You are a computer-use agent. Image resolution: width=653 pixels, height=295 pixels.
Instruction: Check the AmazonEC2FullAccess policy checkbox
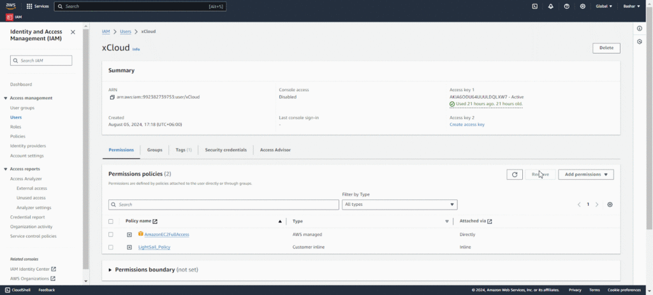(x=111, y=234)
